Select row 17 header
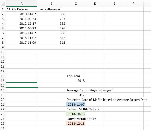Screen dimensions: 151x130 pyautogui.click(x=3, y=85)
